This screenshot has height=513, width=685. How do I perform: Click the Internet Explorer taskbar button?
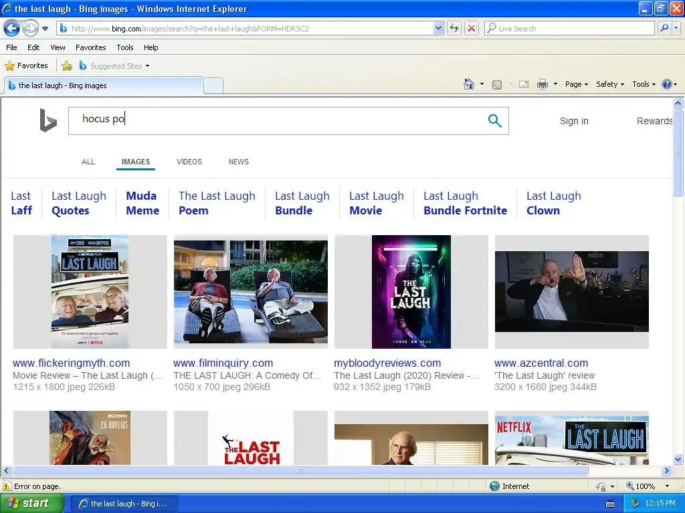[124, 504]
